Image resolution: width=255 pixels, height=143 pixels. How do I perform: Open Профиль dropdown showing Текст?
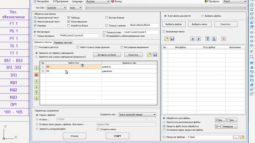tap(235, 2)
